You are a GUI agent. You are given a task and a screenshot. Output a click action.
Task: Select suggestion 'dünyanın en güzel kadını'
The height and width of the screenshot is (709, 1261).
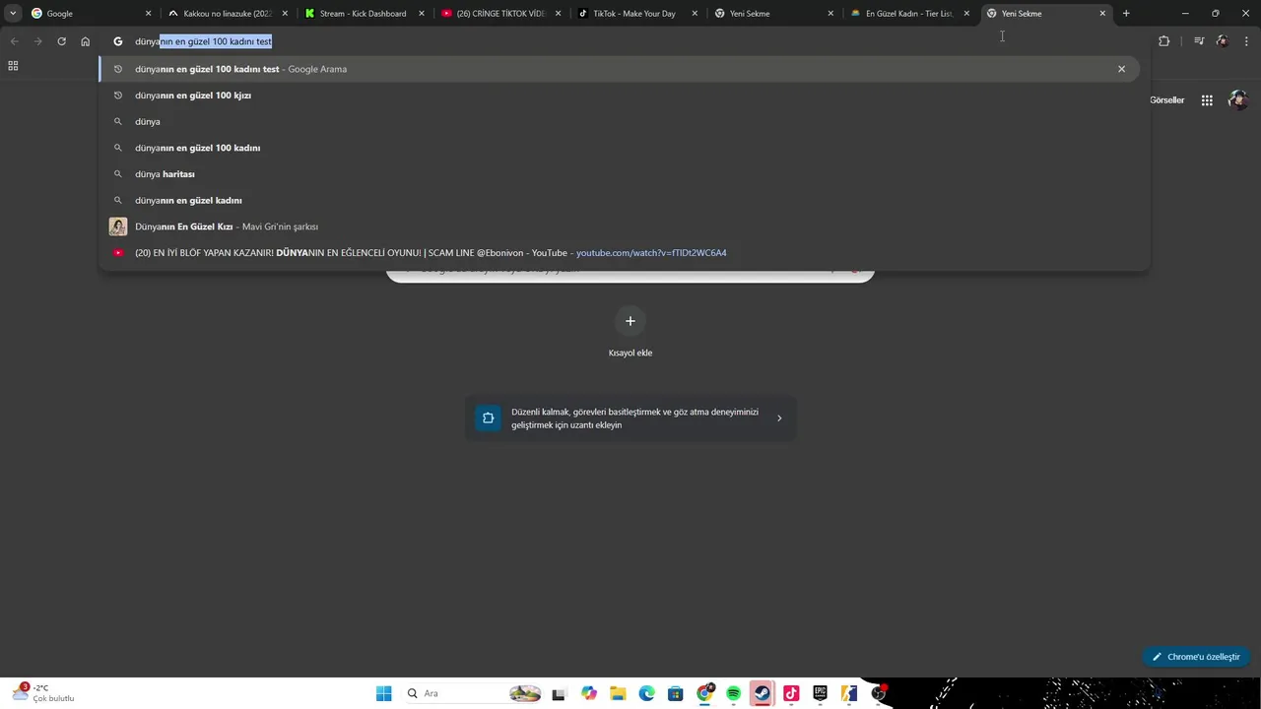pos(619,200)
